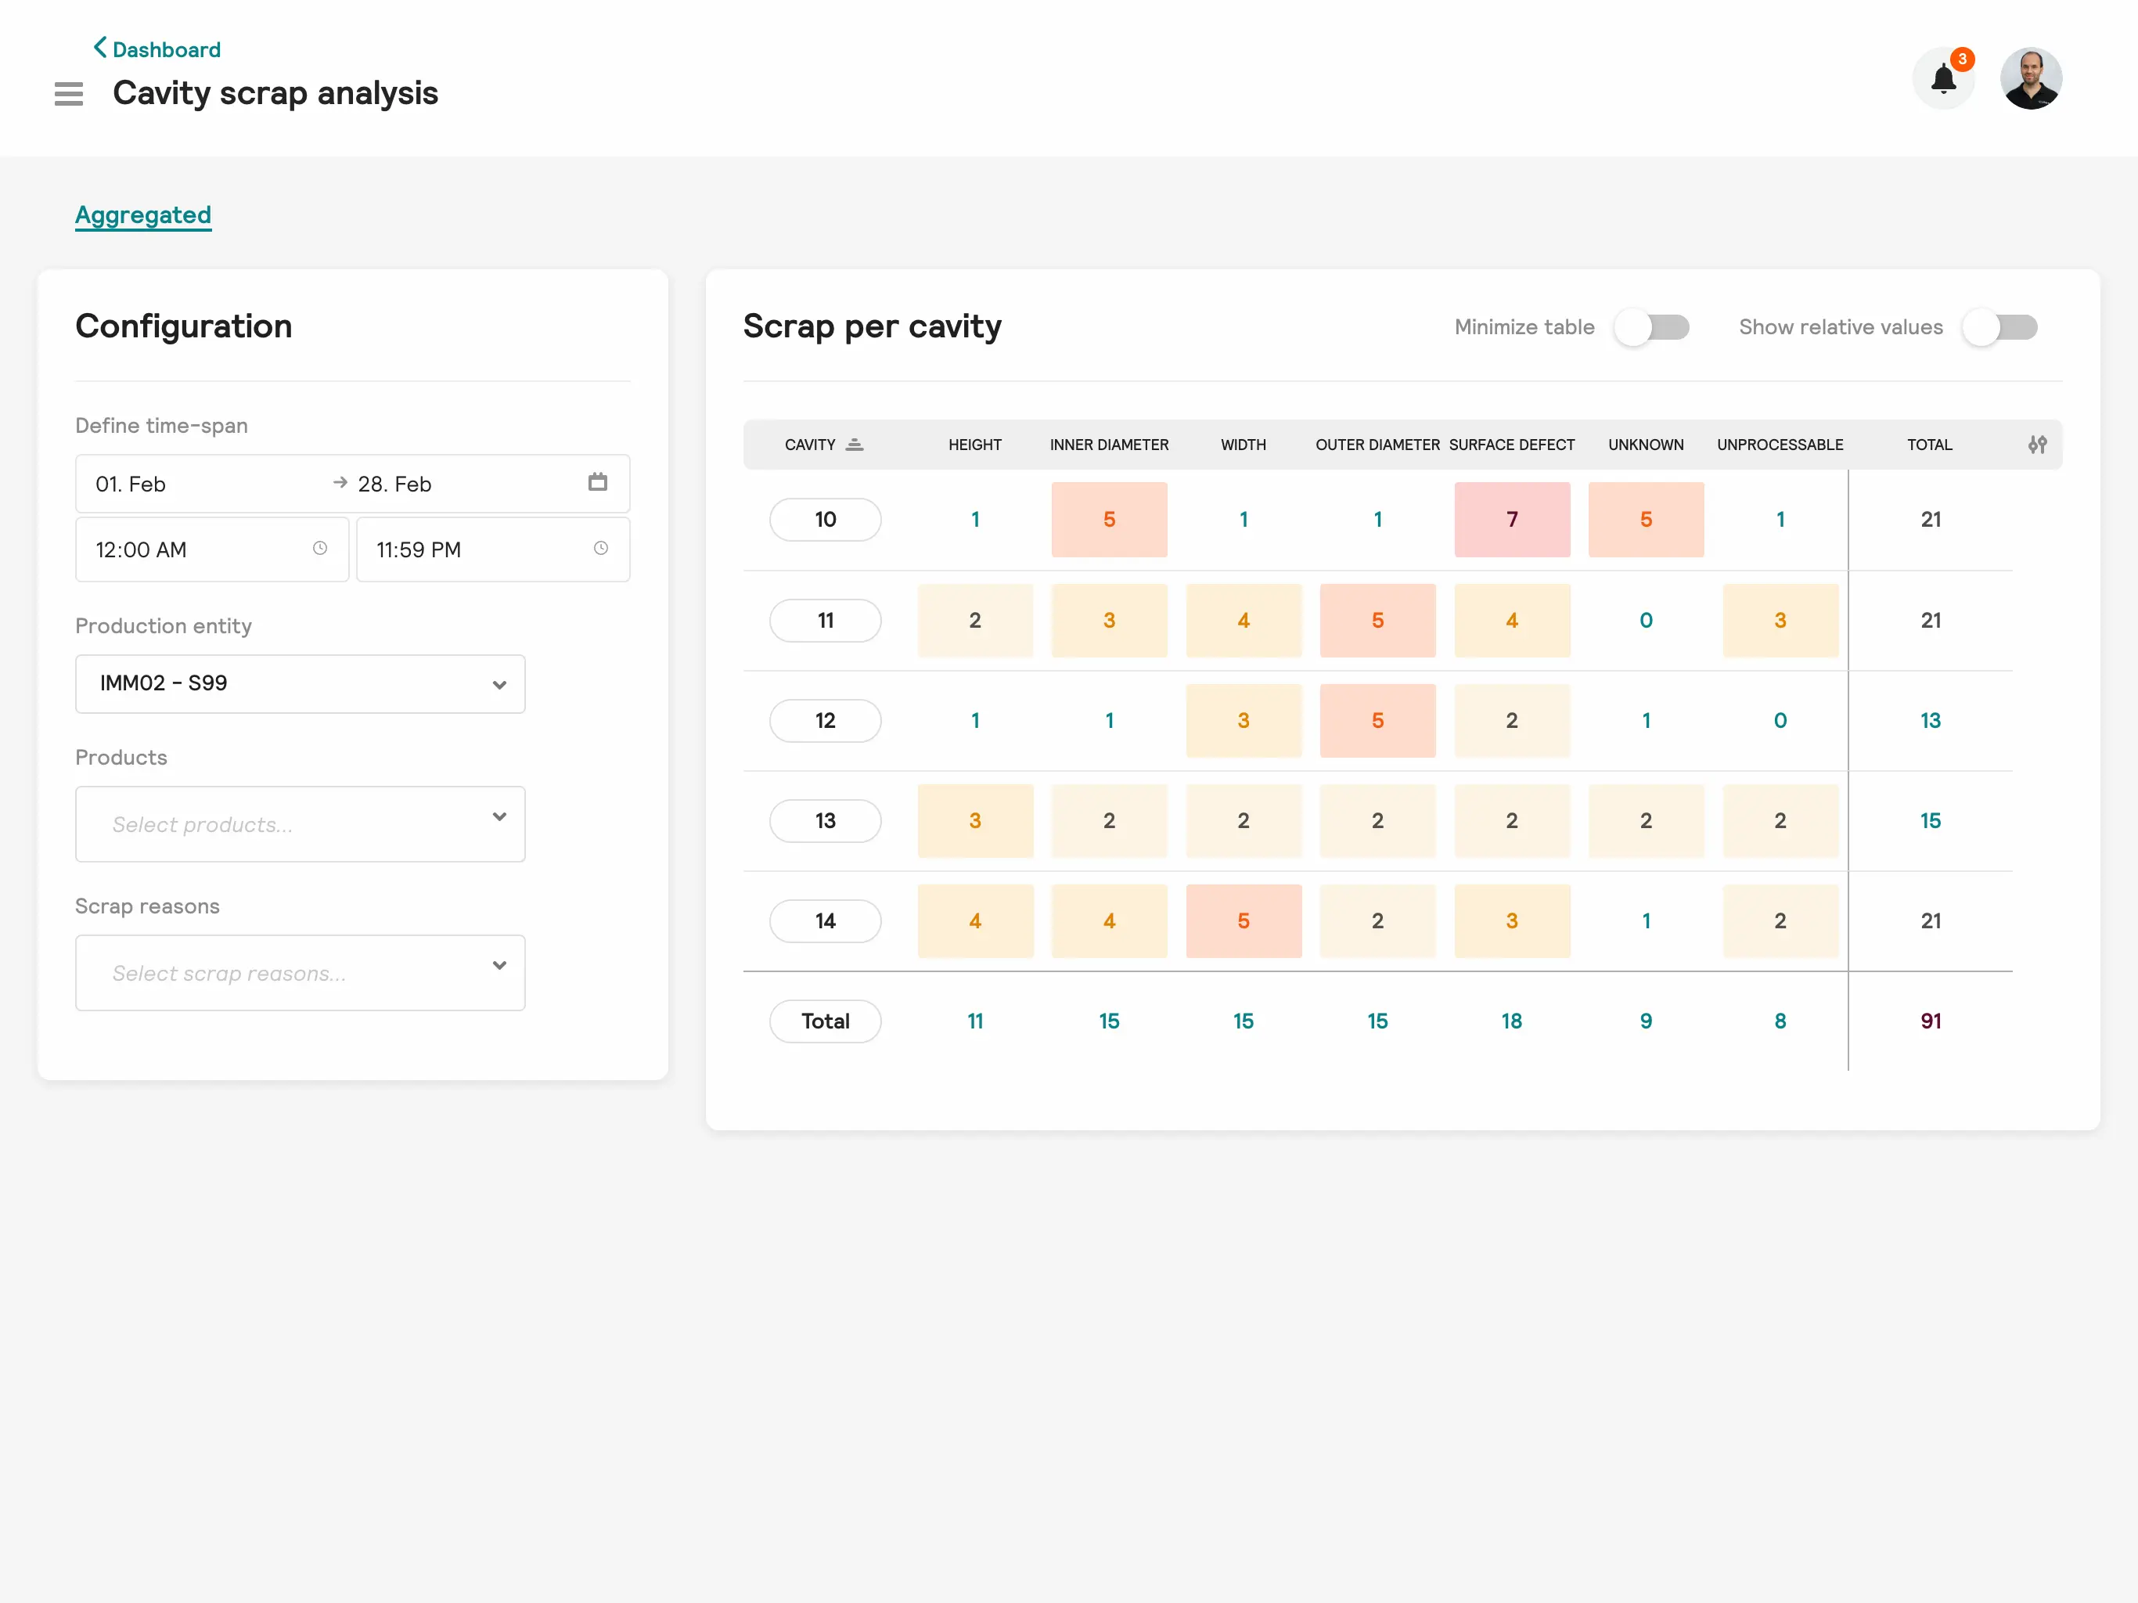Image resolution: width=2138 pixels, height=1603 pixels.
Task: Click cavity 11 Outer Diameter cell 5
Action: click(1377, 620)
